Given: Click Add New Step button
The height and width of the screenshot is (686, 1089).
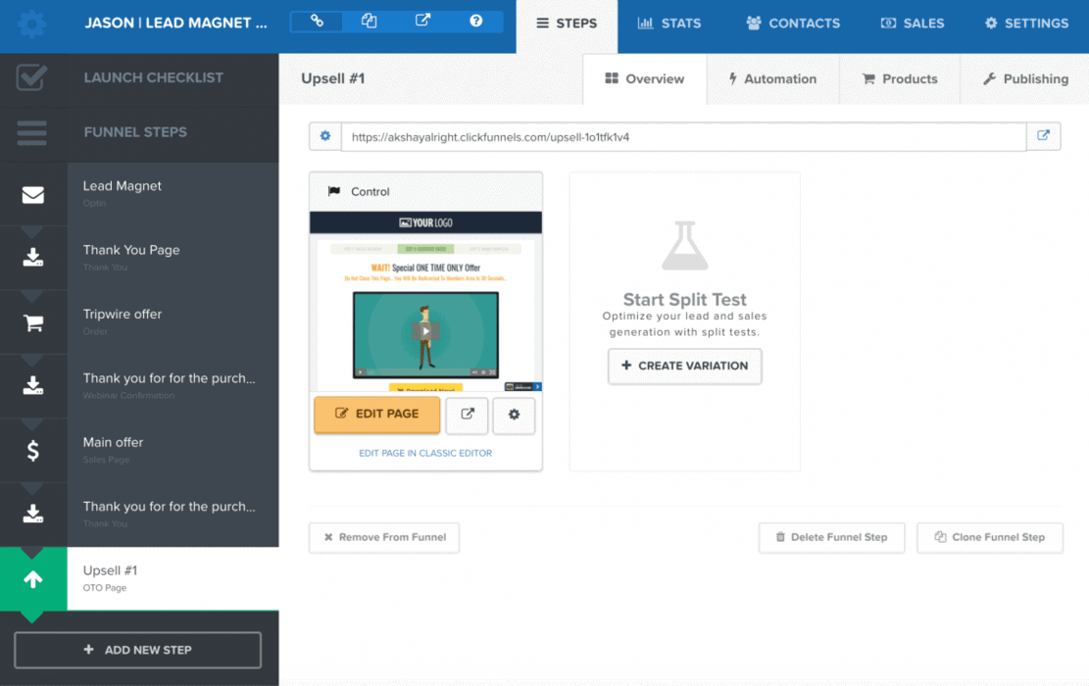Looking at the screenshot, I should pyautogui.click(x=137, y=650).
